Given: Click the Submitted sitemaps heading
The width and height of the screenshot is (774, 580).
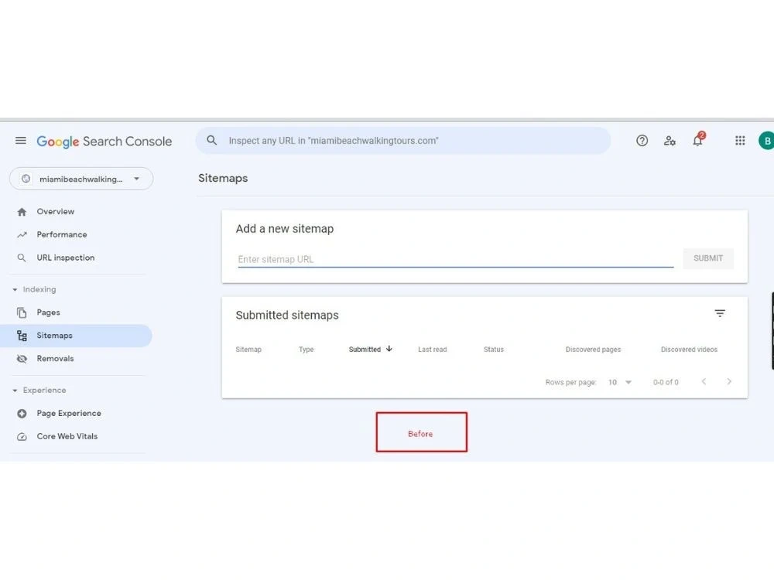Looking at the screenshot, I should coord(287,316).
